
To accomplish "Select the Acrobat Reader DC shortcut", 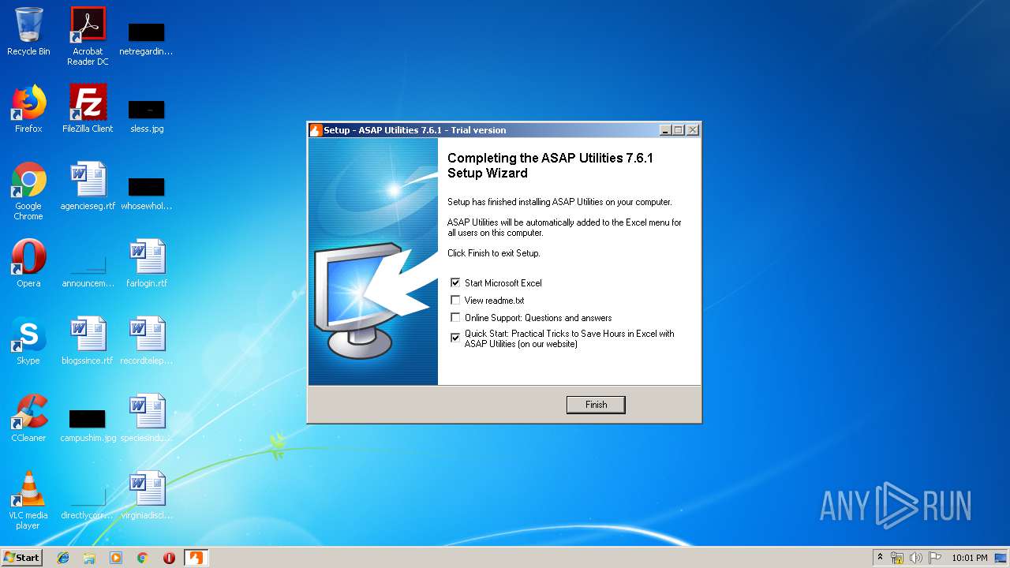I will 88,35.
